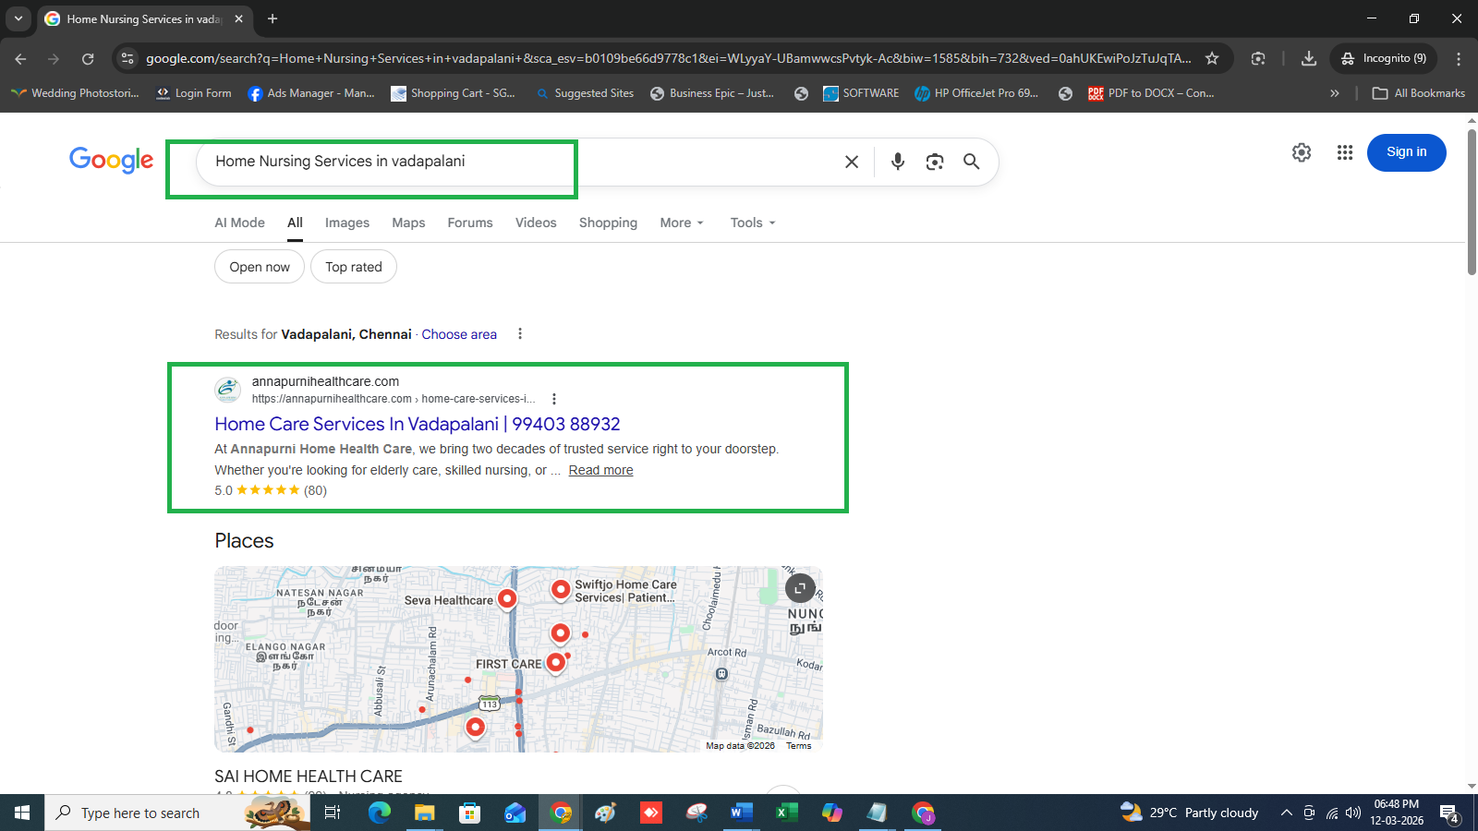Open Chrome downloads icon
The width and height of the screenshot is (1478, 831).
[1309, 58]
